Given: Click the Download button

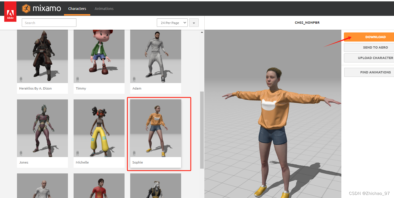Looking at the screenshot, I should [369, 37].
